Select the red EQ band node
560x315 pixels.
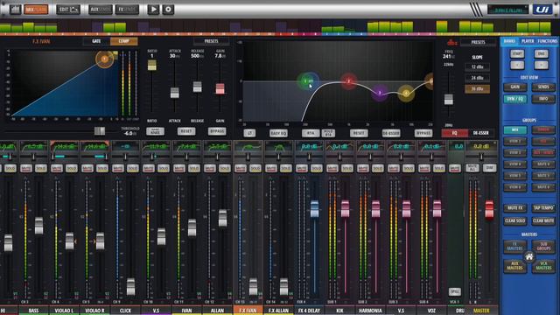click(349, 81)
